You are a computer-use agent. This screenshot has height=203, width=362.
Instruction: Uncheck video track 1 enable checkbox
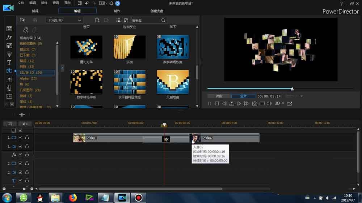pyautogui.click(x=21, y=138)
